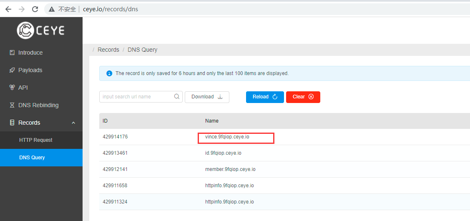Click the browser forward arrow
The image size is (470, 221).
click(x=22, y=9)
